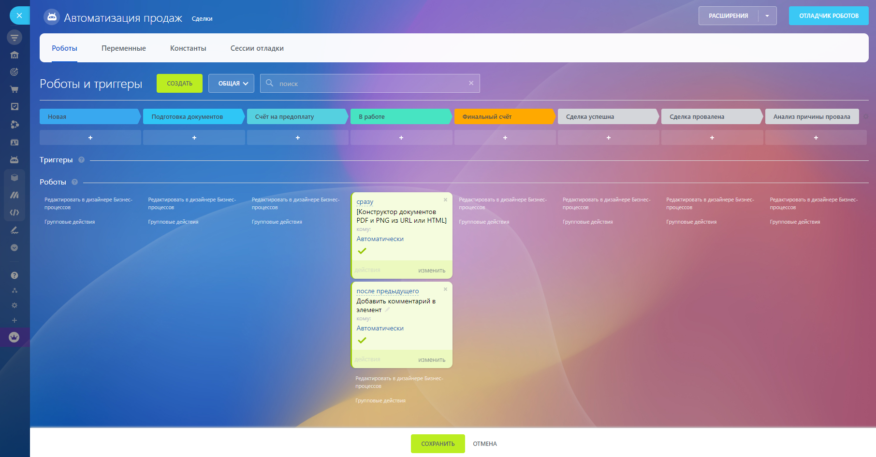Click the Счёт на предоплату stage
Image resolution: width=876 pixels, height=457 pixels.
(297, 116)
